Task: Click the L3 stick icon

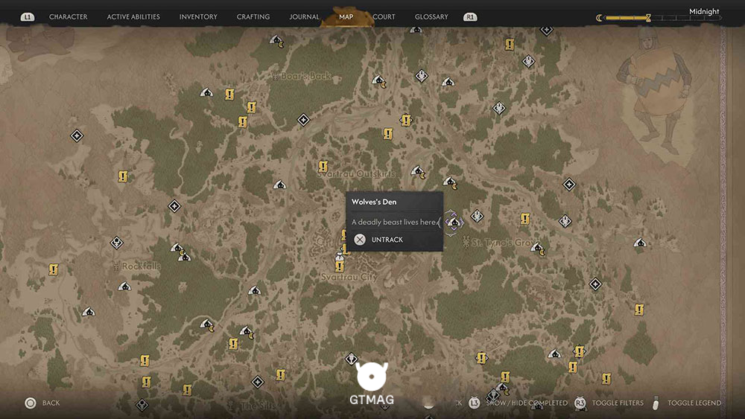Action: click(x=474, y=403)
